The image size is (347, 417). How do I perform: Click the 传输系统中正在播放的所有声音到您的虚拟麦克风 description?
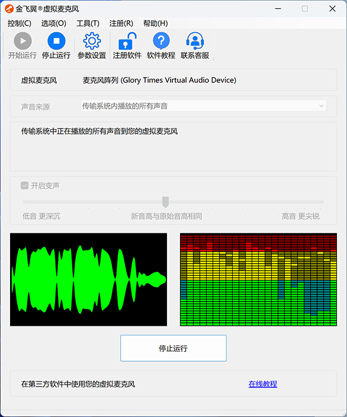point(99,131)
